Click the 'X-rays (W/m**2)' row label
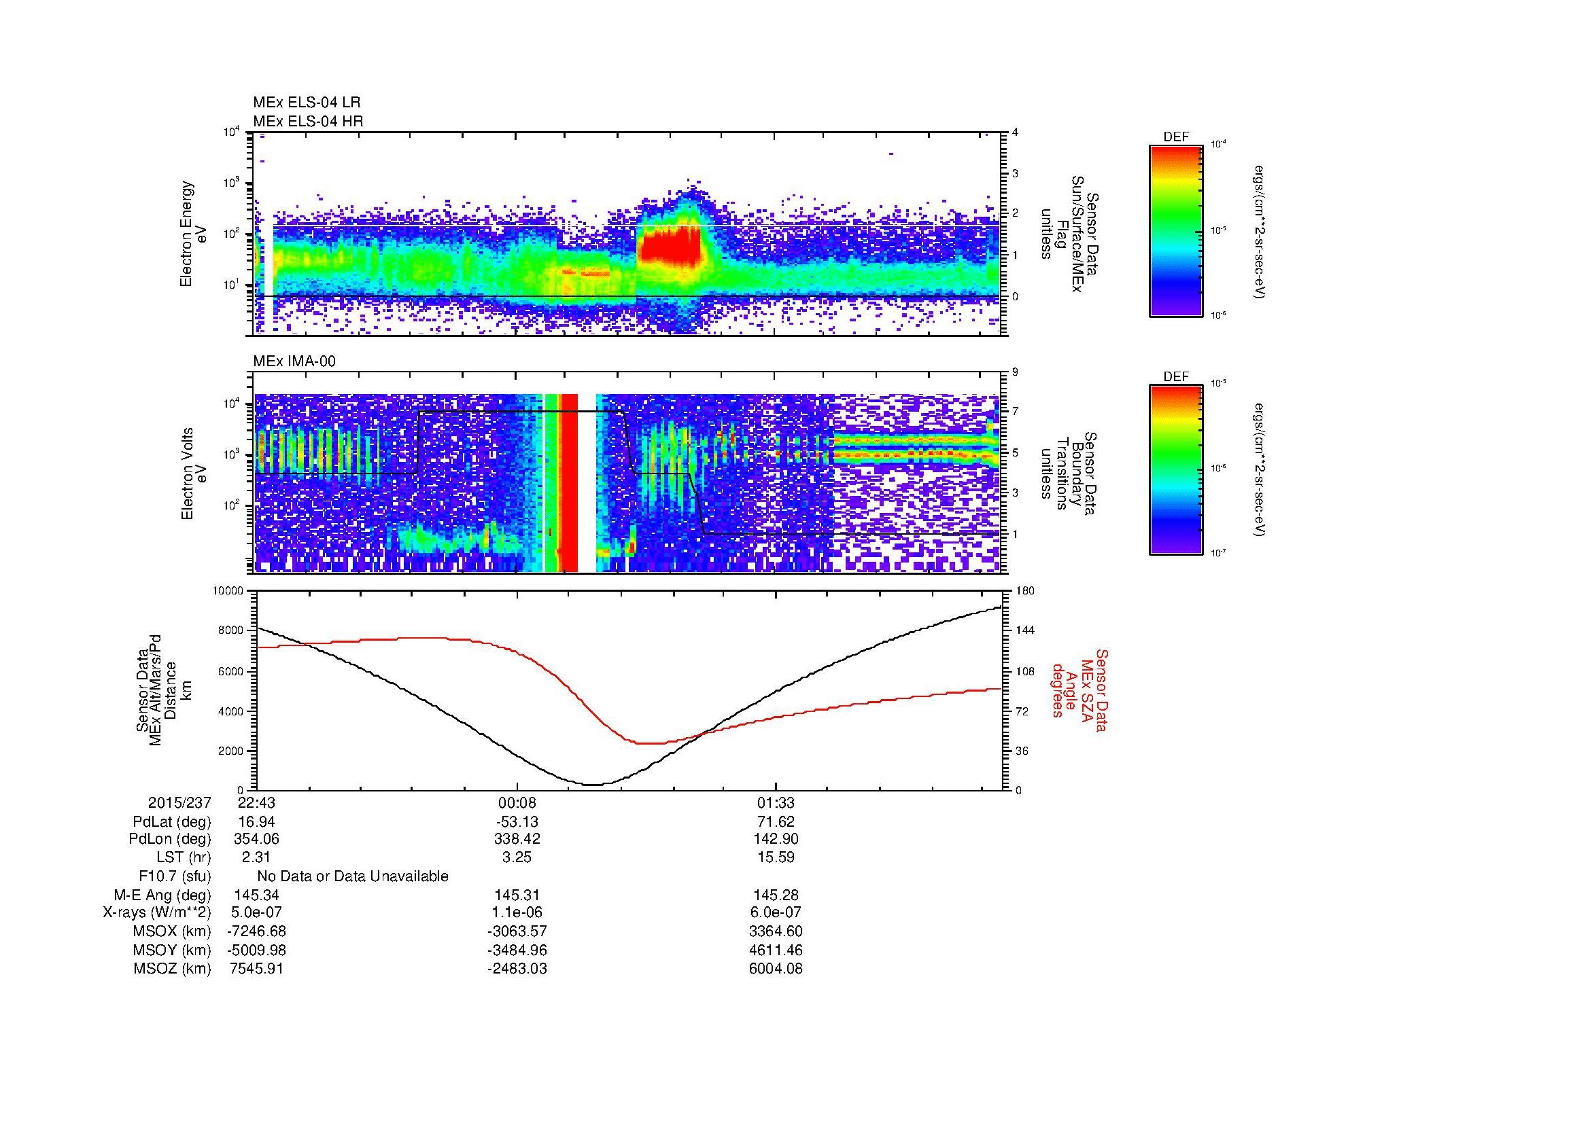This screenshot has height=1123, width=1590. coord(157,912)
